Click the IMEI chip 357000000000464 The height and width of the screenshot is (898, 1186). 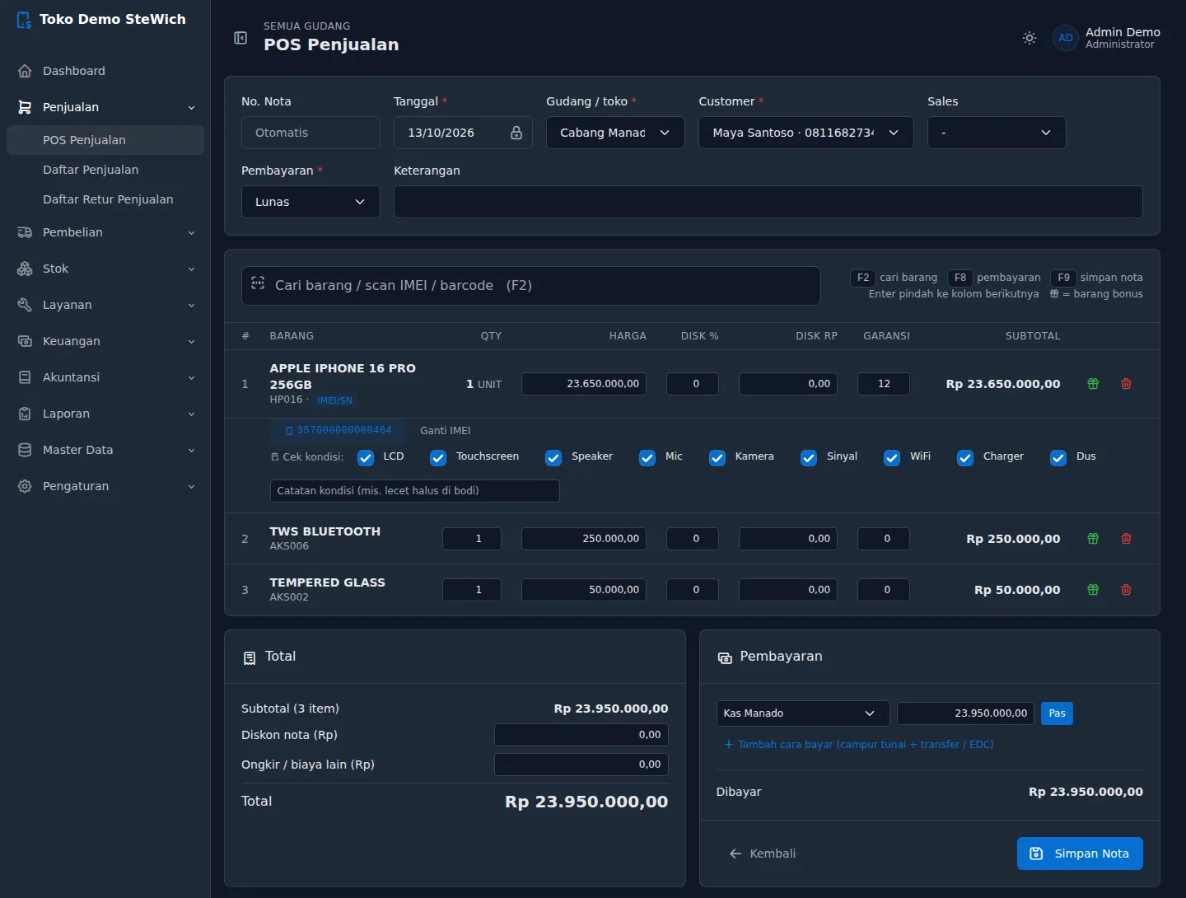(x=339, y=430)
